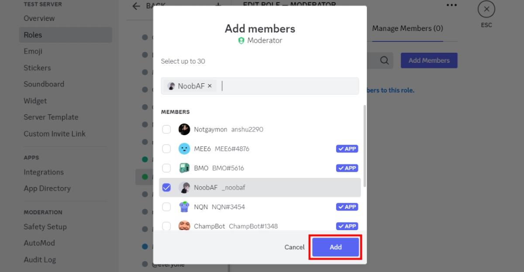Image resolution: width=524 pixels, height=272 pixels.
Task: Click the member search input field
Action: pos(284,86)
